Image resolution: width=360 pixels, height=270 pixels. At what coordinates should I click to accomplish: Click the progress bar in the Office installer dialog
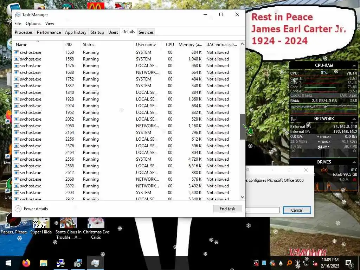[x=262, y=210]
